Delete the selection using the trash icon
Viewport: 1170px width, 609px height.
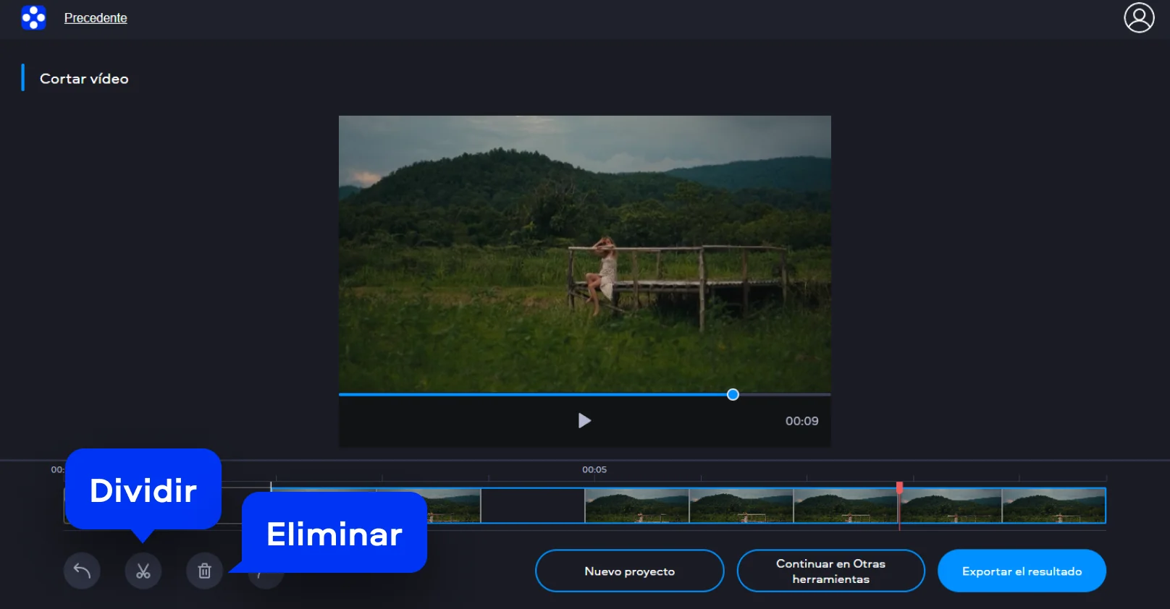(x=205, y=571)
